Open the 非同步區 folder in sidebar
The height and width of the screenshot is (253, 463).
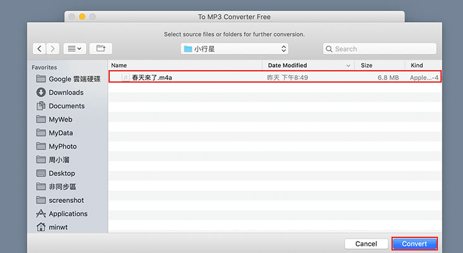[56, 187]
